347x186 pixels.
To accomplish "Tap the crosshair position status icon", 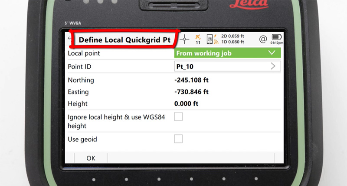I will click(x=185, y=39).
